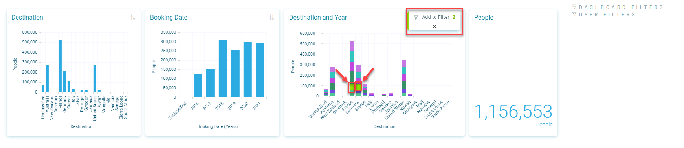The image size is (684, 148).
Task: Click the Dashboard Filters funnel icon
Action: coord(574,7)
